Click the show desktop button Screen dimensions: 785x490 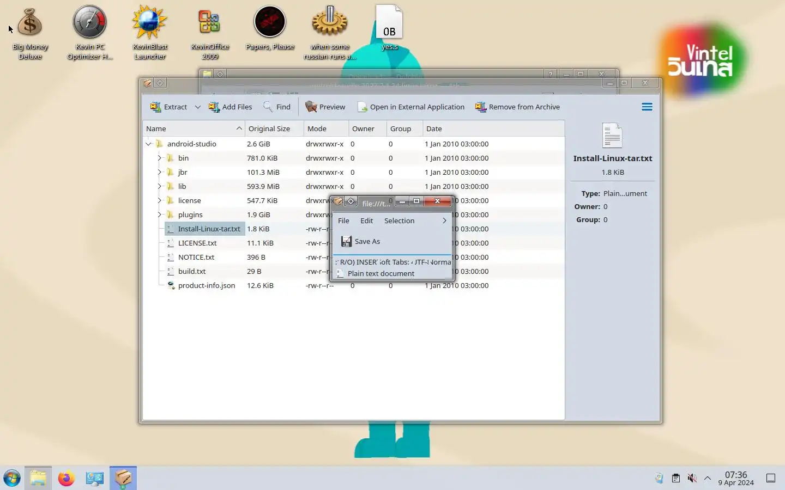(x=771, y=478)
